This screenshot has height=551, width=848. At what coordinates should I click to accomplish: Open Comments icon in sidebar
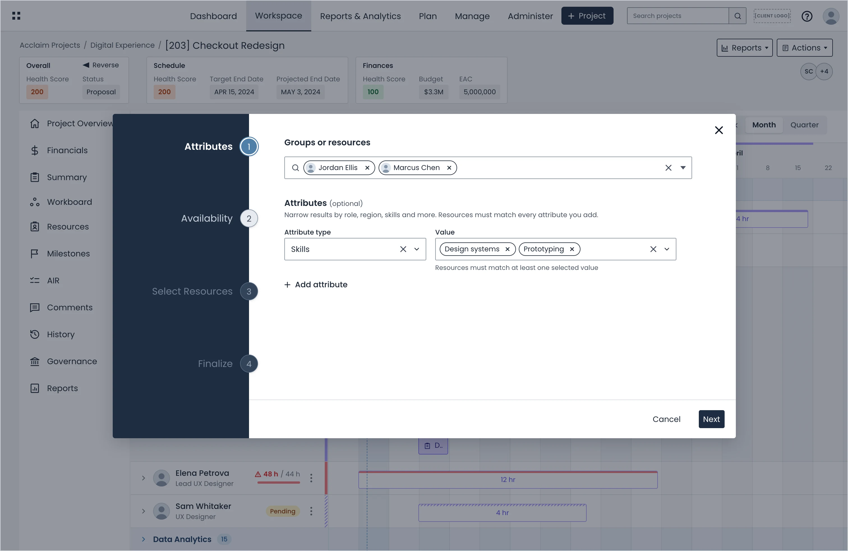tap(34, 307)
